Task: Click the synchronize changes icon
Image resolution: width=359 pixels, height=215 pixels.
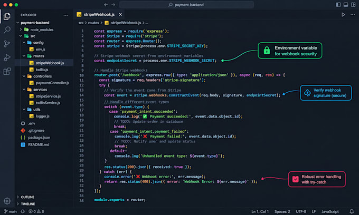Action: tap(23, 211)
